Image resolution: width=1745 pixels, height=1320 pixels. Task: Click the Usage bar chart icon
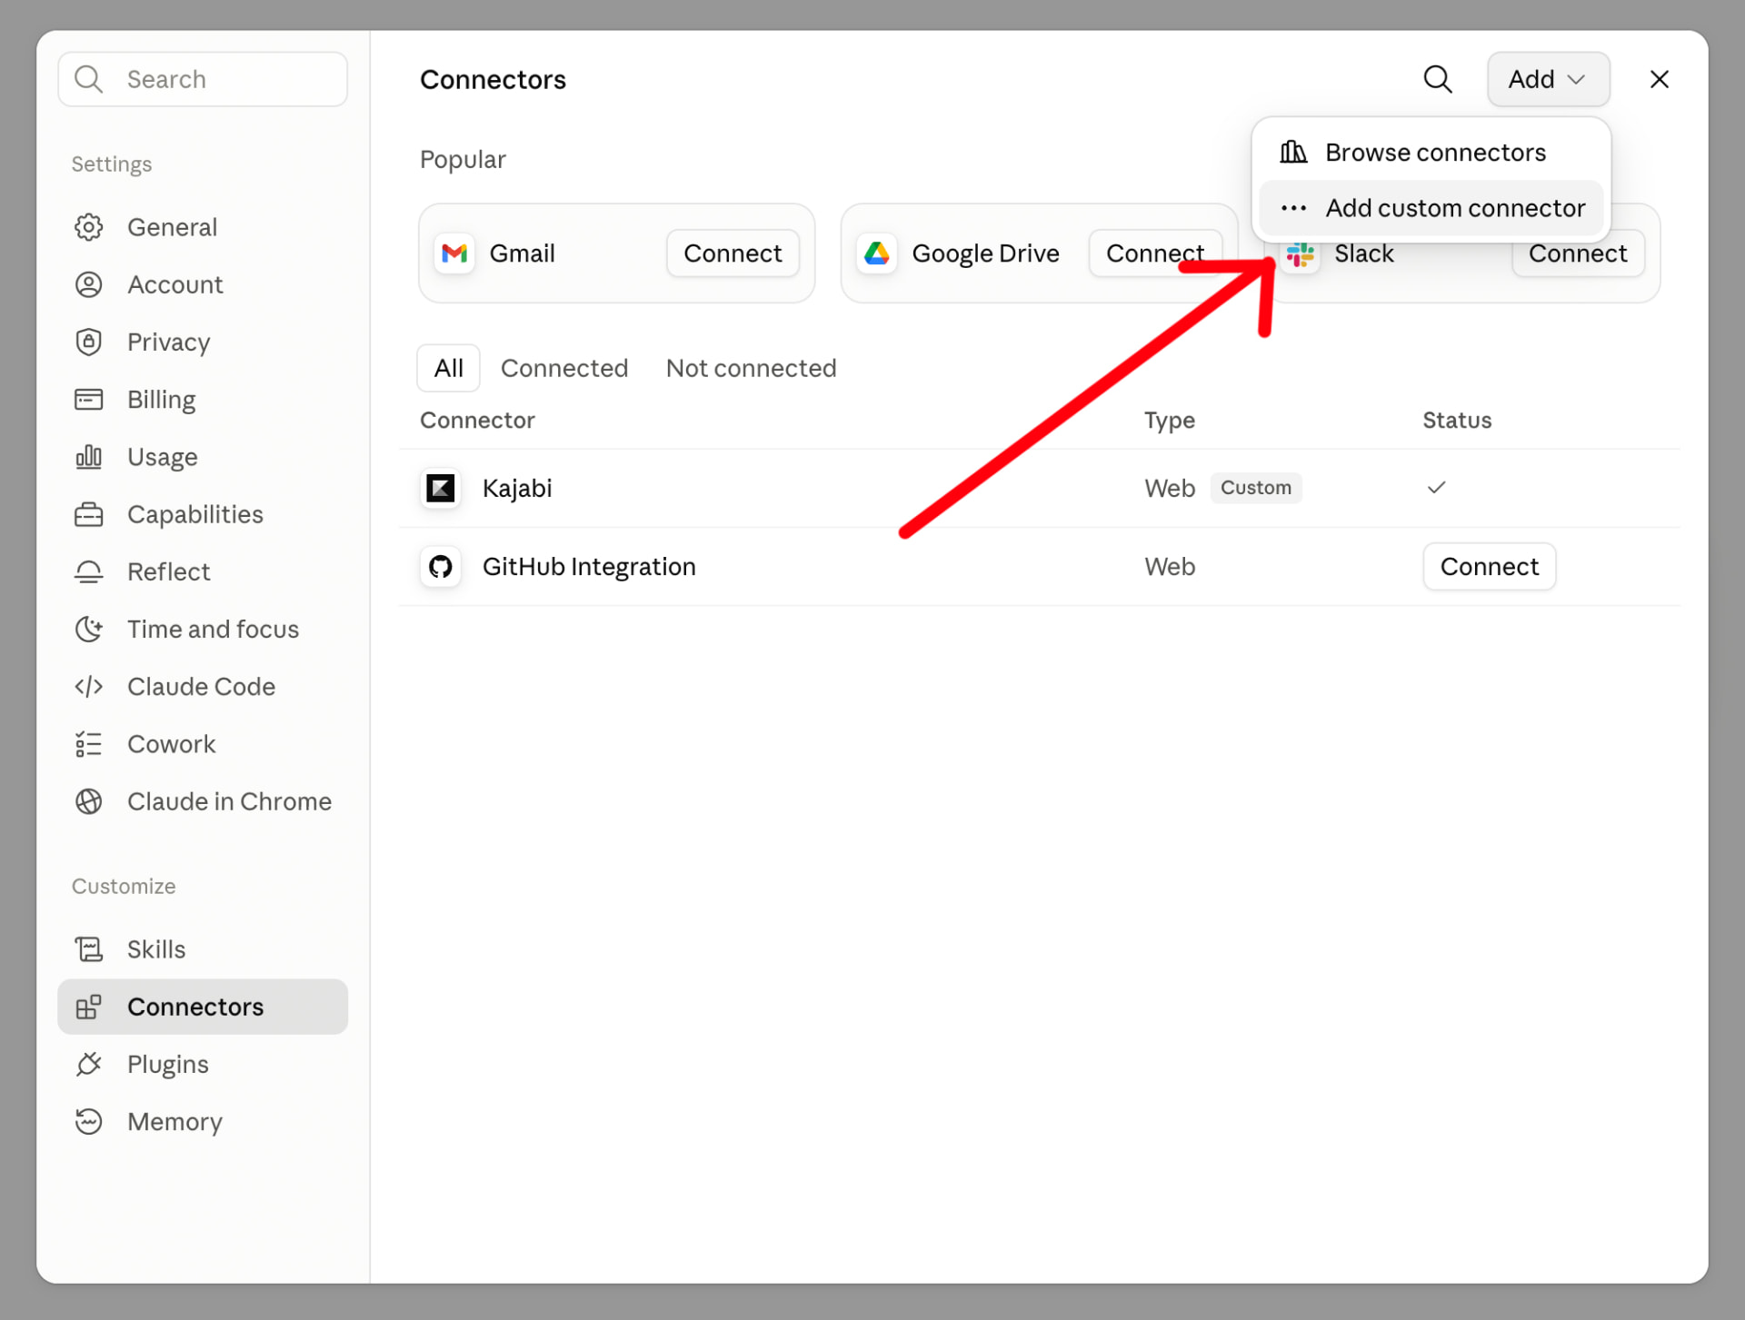pyautogui.click(x=88, y=457)
